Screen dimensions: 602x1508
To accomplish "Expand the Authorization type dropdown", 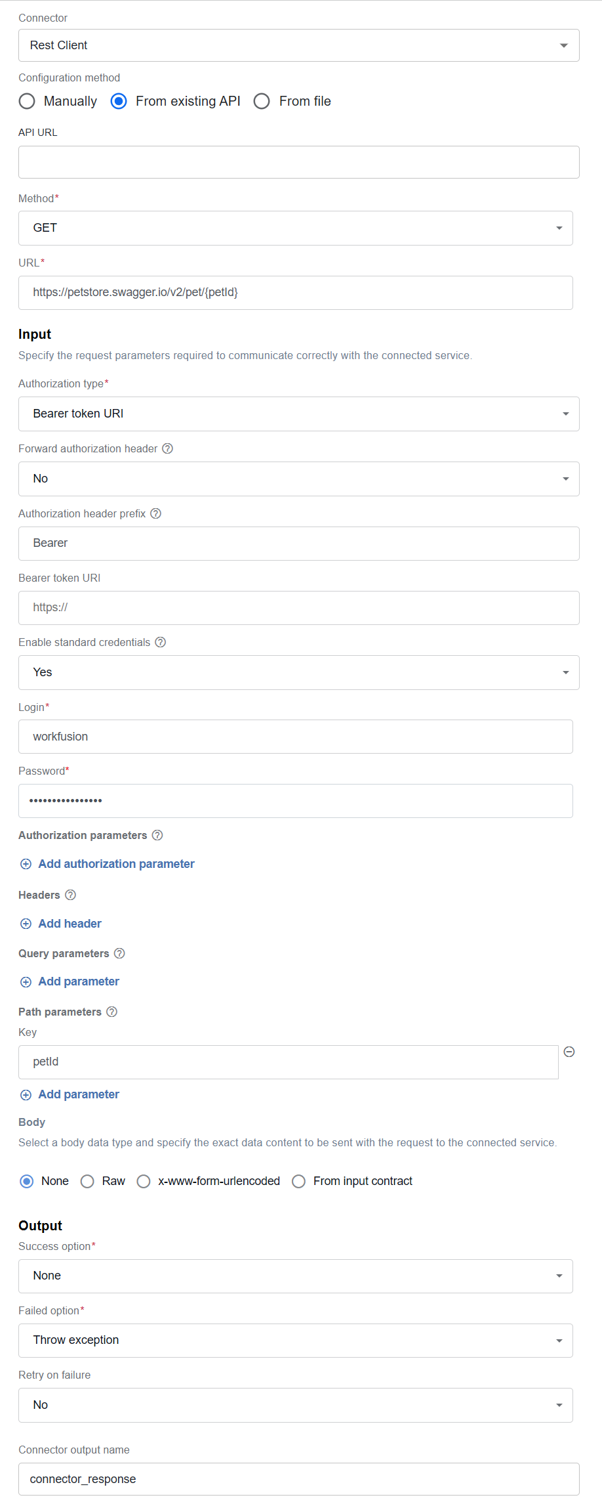I will coord(299,414).
